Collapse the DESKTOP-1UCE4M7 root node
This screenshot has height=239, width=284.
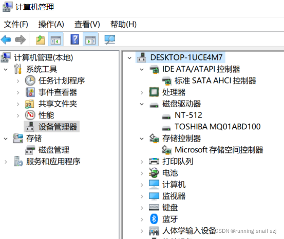pyautogui.click(x=129, y=58)
